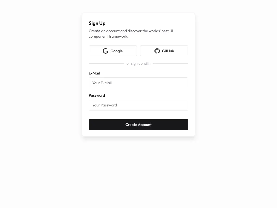Click the E-Mail field label
This screenshot has height=208, width=277.
[x=94, y=73]
